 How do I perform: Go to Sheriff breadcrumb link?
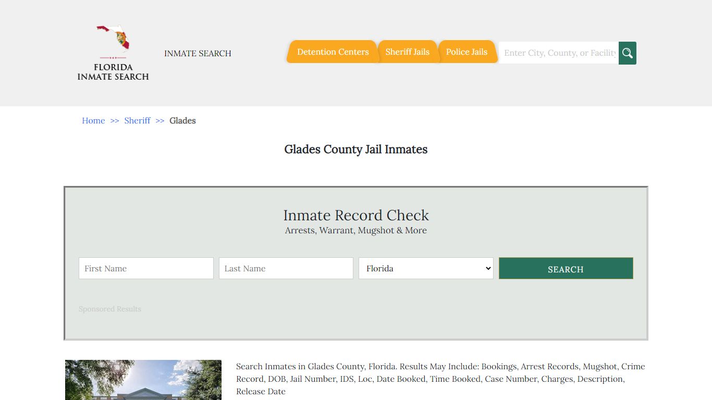137,120
